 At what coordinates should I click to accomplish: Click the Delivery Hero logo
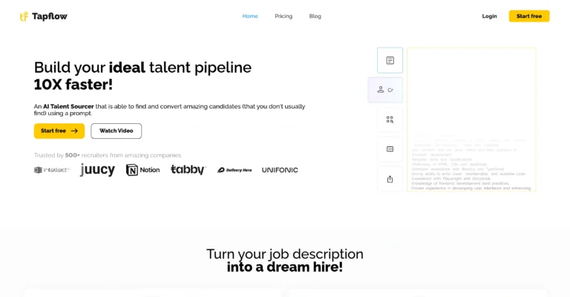click(x=235, y=170)
